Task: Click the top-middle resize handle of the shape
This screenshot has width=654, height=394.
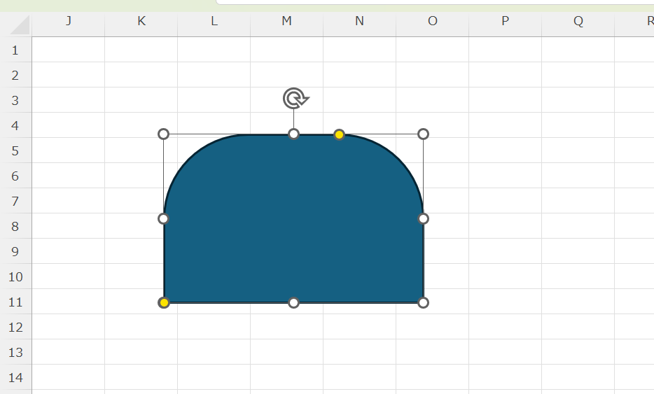Action: 294,134
